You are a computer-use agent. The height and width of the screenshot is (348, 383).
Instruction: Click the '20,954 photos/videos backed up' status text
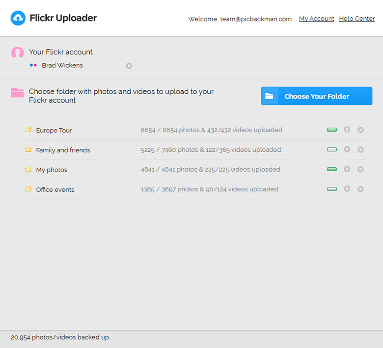60,337
